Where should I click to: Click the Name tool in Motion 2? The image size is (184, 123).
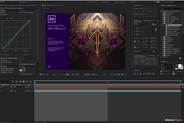pos(153,41)
